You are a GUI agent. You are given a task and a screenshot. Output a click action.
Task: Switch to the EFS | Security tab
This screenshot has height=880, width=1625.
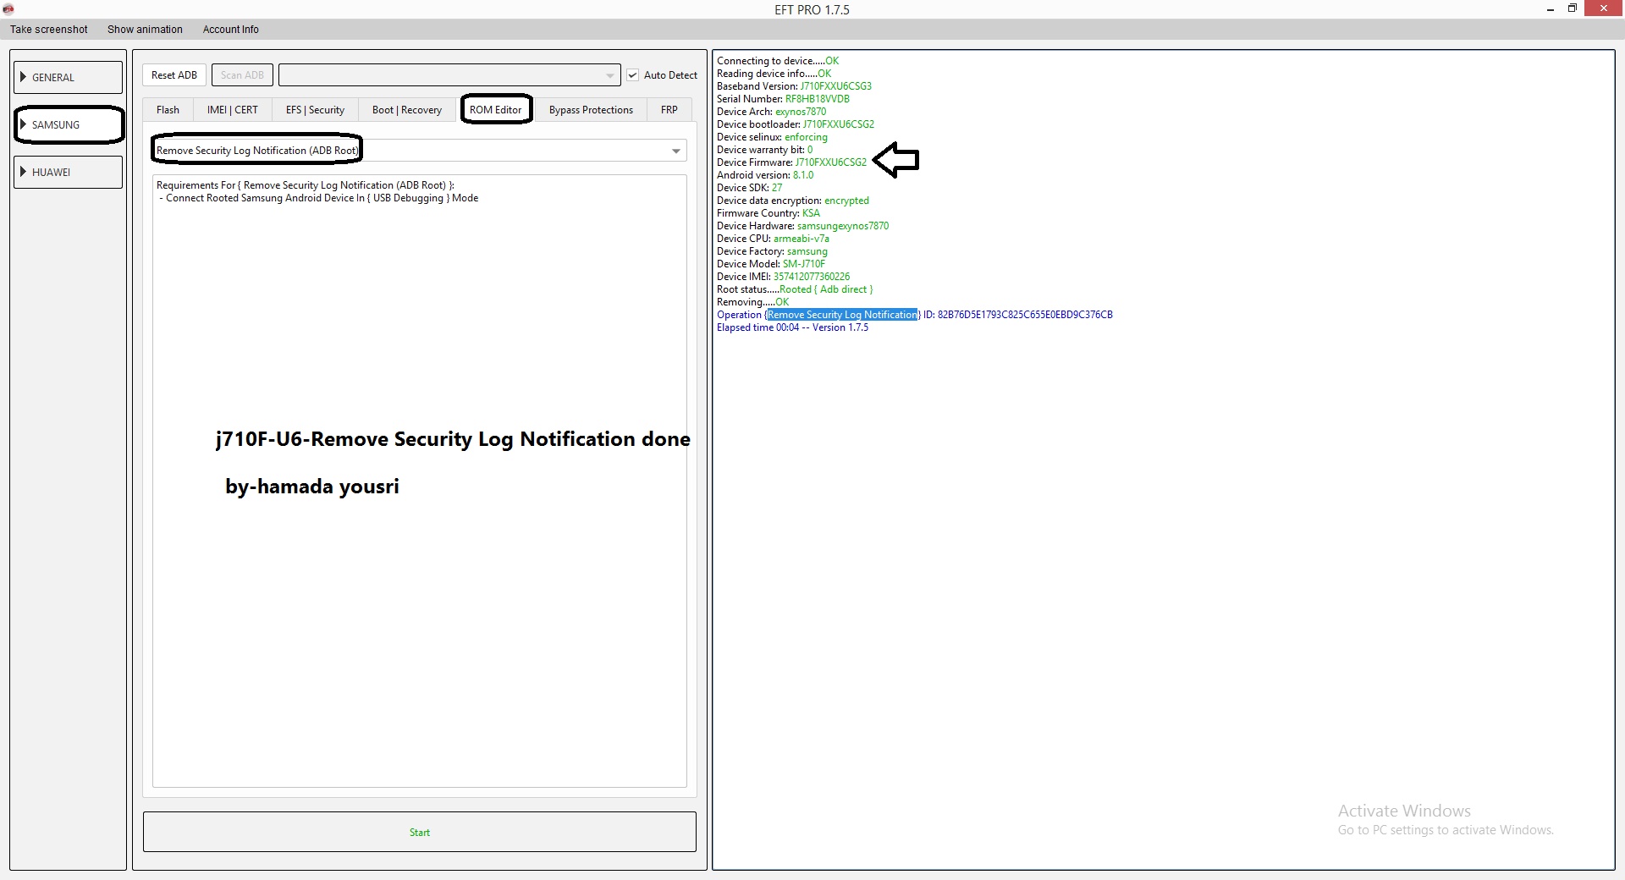click(x=315, y=110)
